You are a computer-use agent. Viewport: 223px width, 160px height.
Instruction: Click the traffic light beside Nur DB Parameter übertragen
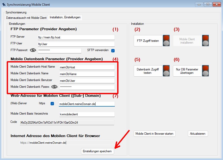tap(205, 71)
